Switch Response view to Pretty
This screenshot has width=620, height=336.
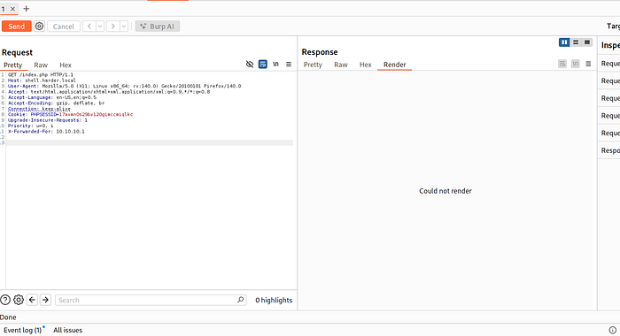point(313,65)
